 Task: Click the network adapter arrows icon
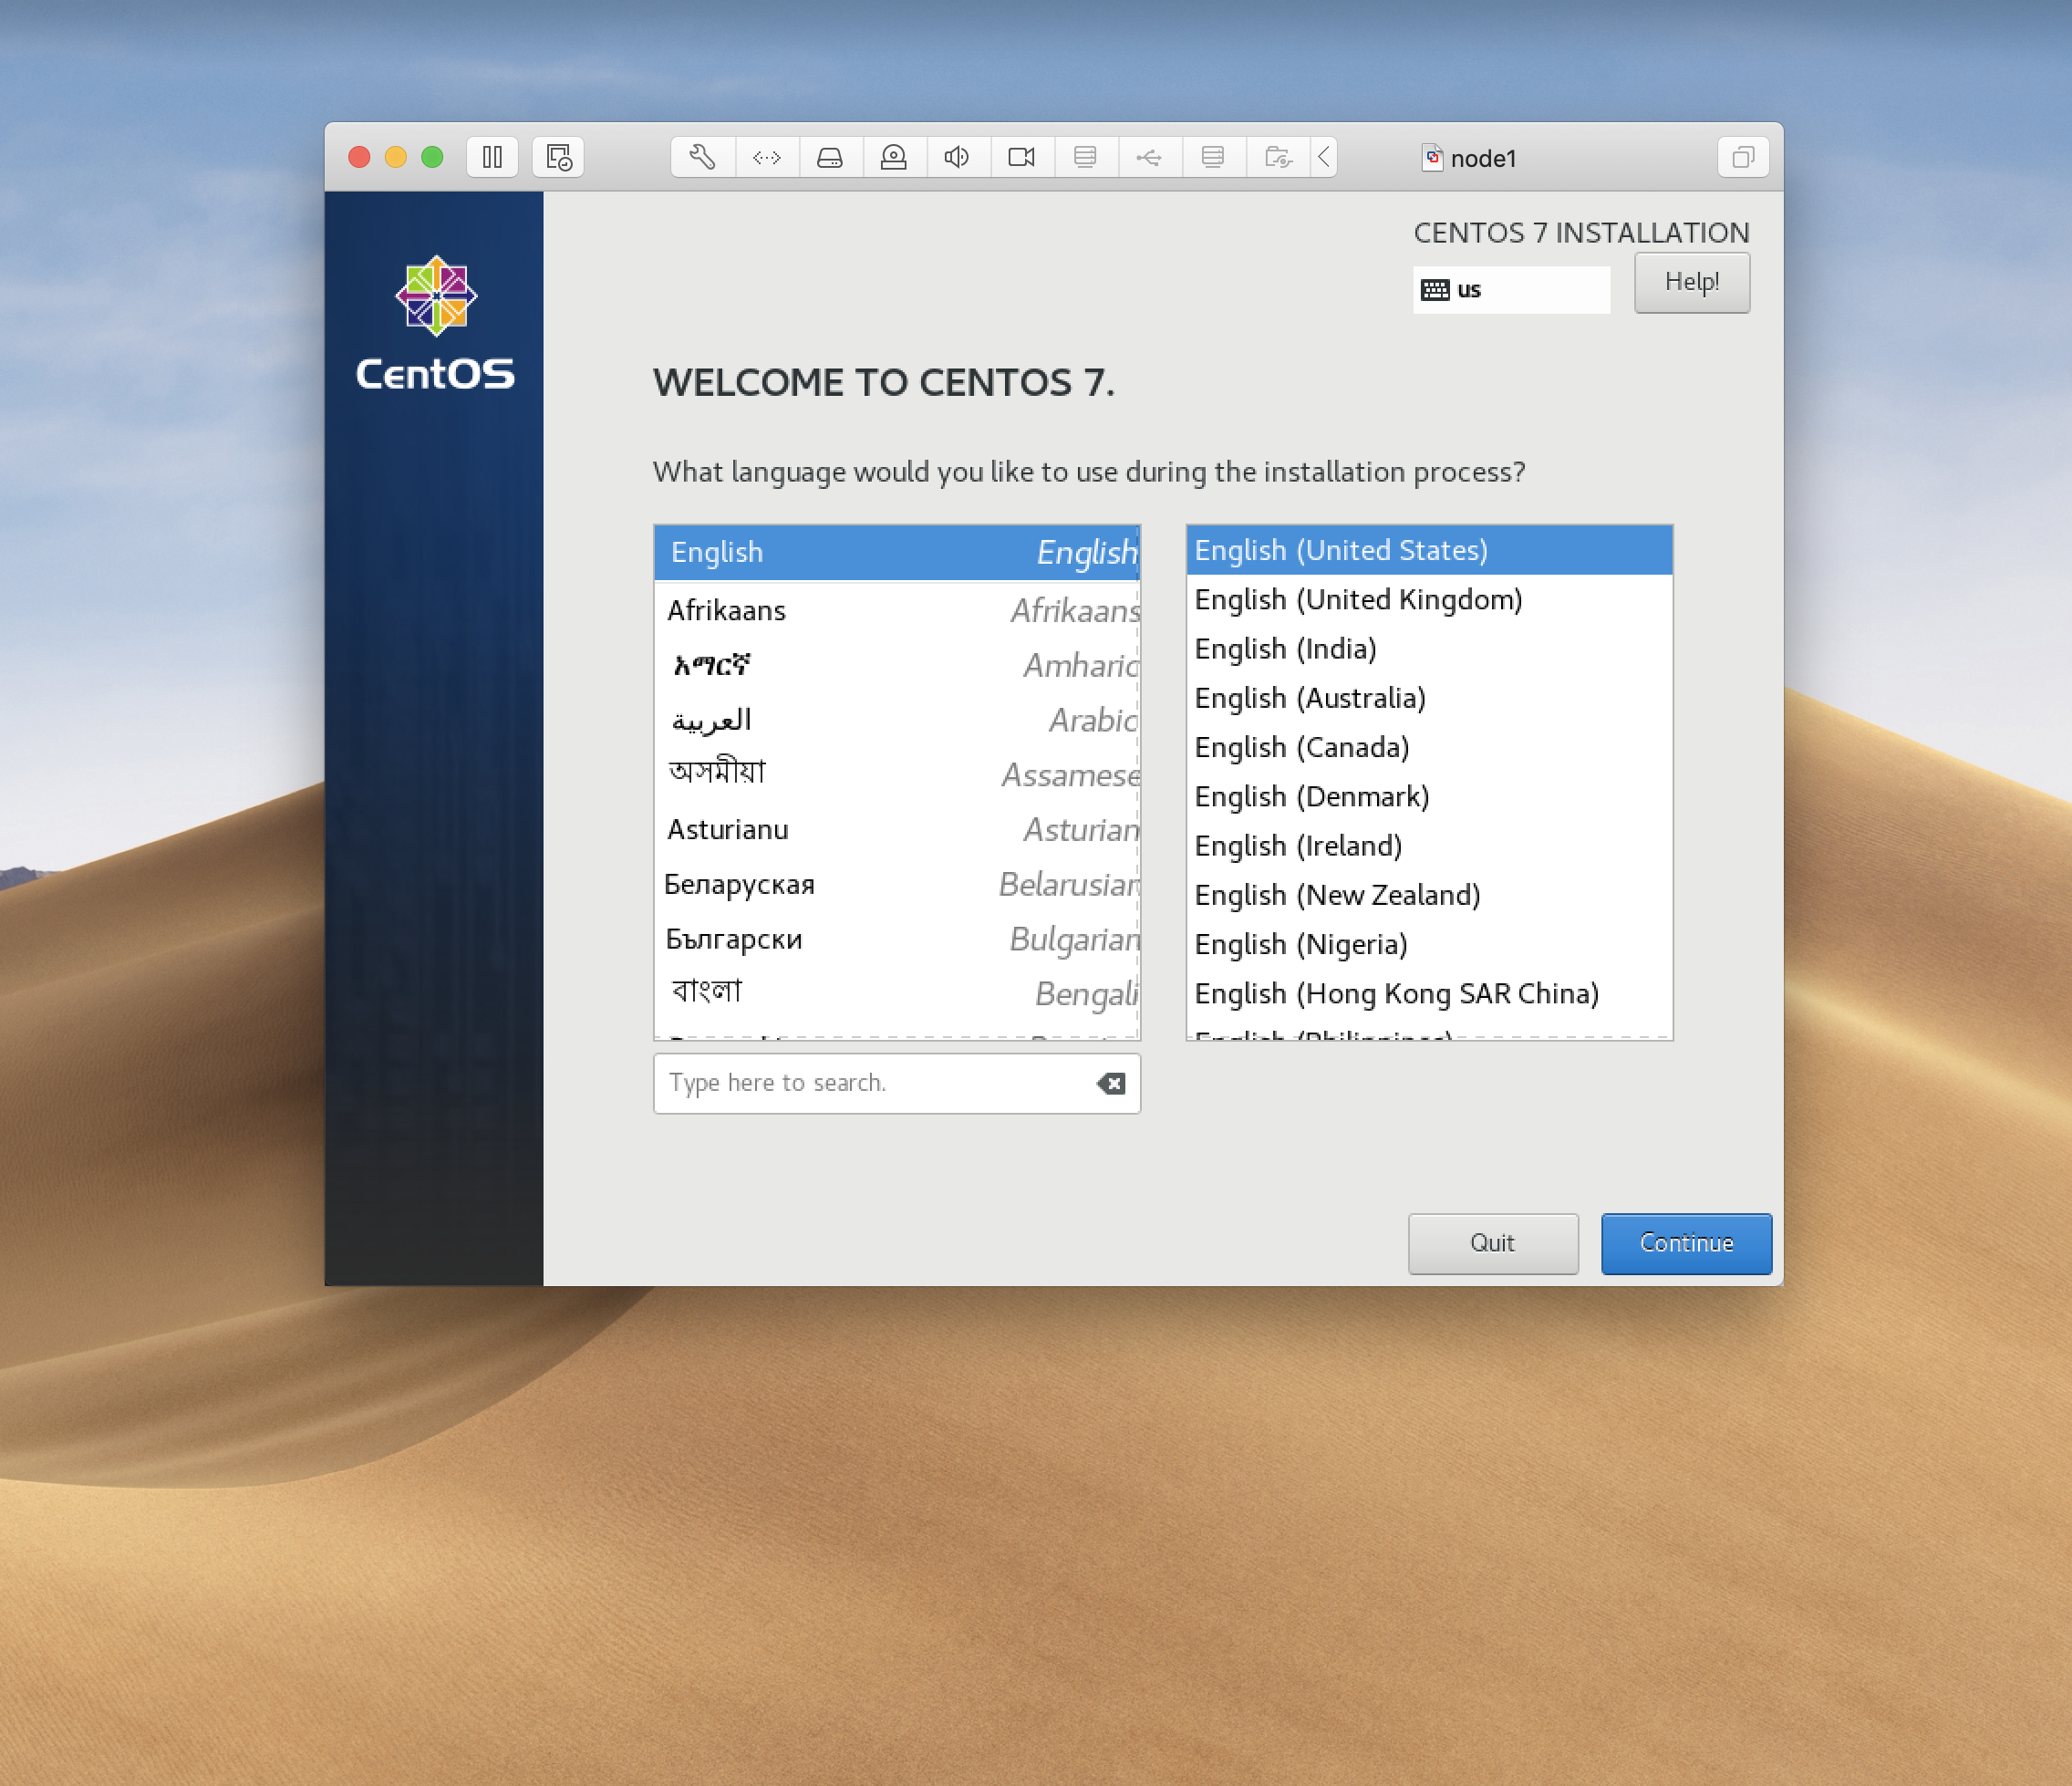766,157
